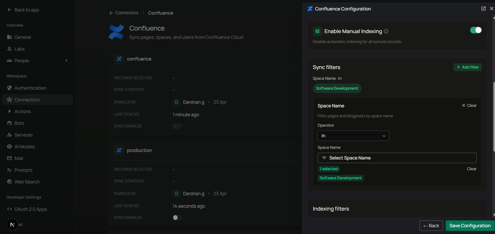Open the Services sidebar icon
The width and height of the screenshot is (495, 234).
click(x=9, y=135)
